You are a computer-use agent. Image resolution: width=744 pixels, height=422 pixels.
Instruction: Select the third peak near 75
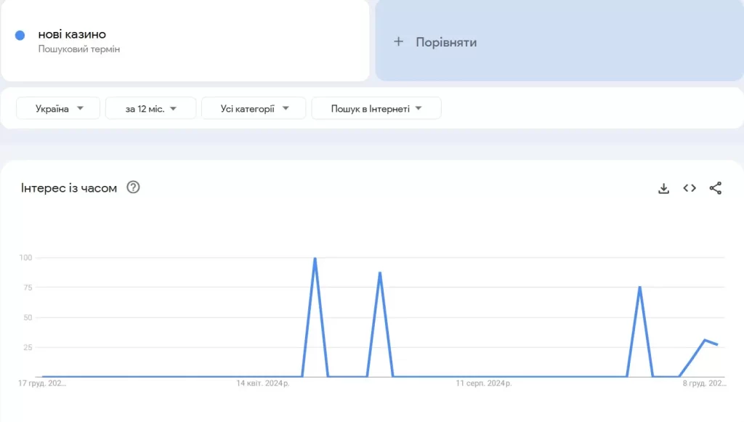[x=640, y=288]
